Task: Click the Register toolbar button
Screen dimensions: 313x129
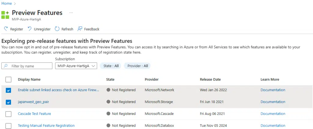Action: coord(13,29)
